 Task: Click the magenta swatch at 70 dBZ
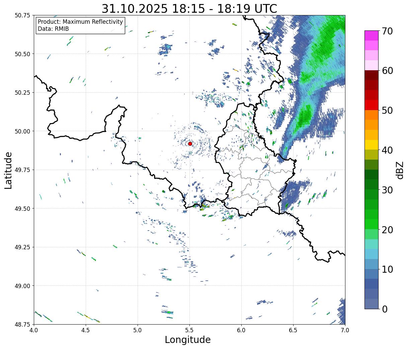pyautogui.click(x=371, y=35)
